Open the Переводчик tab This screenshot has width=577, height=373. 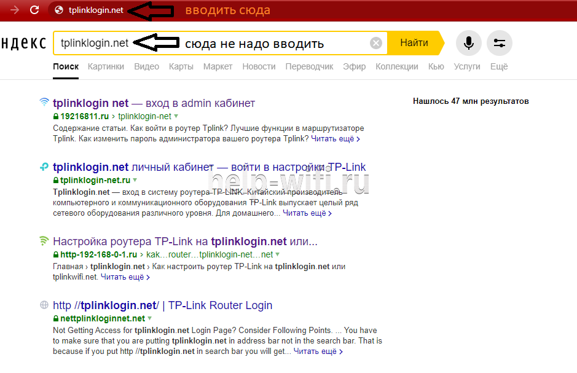point(309,66)
